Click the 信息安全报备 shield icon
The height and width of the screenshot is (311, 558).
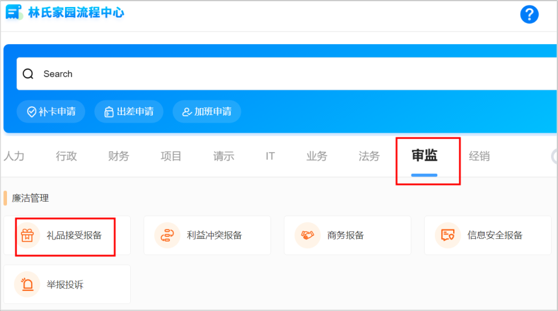(447, 235)
